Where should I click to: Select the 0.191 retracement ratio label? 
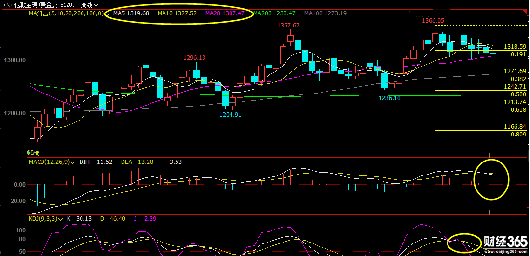tap(518, 54)
